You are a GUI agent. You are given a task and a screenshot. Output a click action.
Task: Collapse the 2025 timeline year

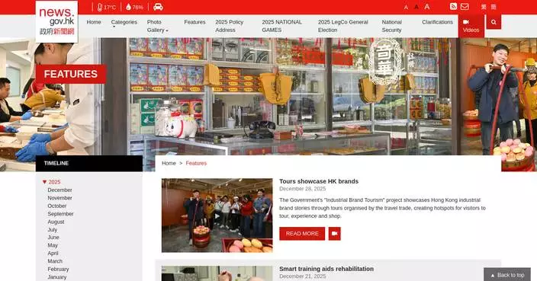click(51, 182)
